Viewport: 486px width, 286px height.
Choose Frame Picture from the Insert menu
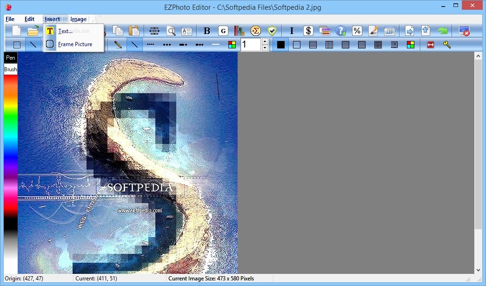(x=73, y=44)
